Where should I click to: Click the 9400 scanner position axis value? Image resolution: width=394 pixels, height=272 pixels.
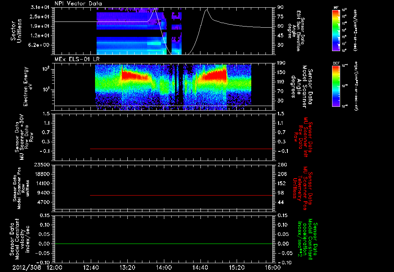[44, 193]
